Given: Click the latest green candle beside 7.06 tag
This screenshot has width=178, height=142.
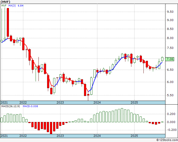Looking at the screenshot, I should [x=162, y=59].
